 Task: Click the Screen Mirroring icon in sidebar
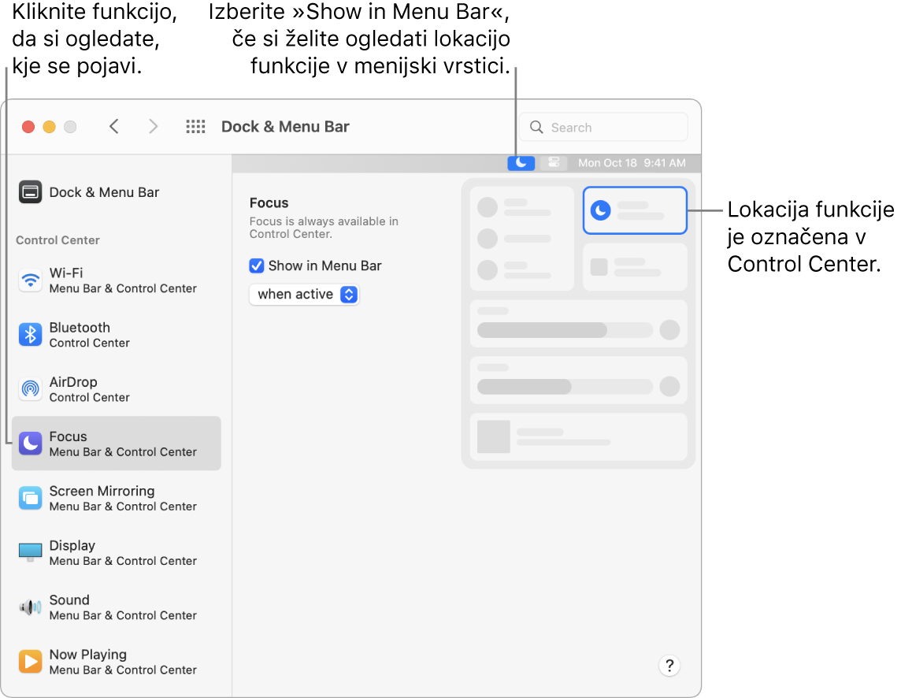pyautogui.click(x=31, y=499)
